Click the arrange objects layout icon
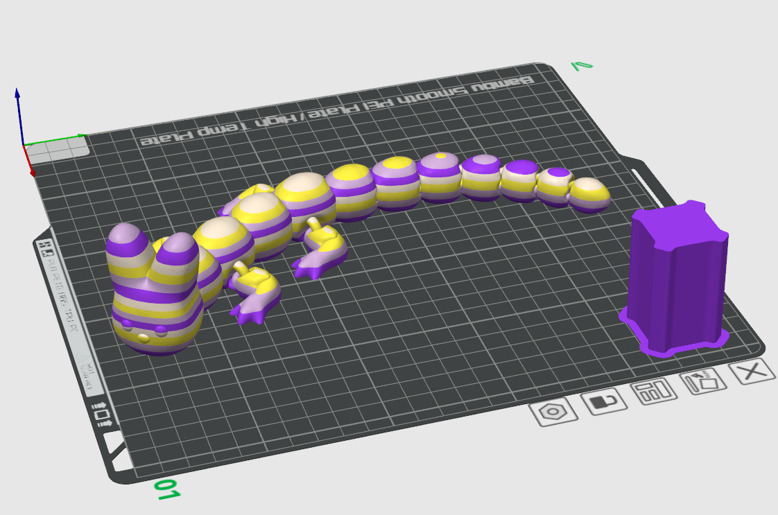Viewport: 778px width, 515px height. [653, 391]
